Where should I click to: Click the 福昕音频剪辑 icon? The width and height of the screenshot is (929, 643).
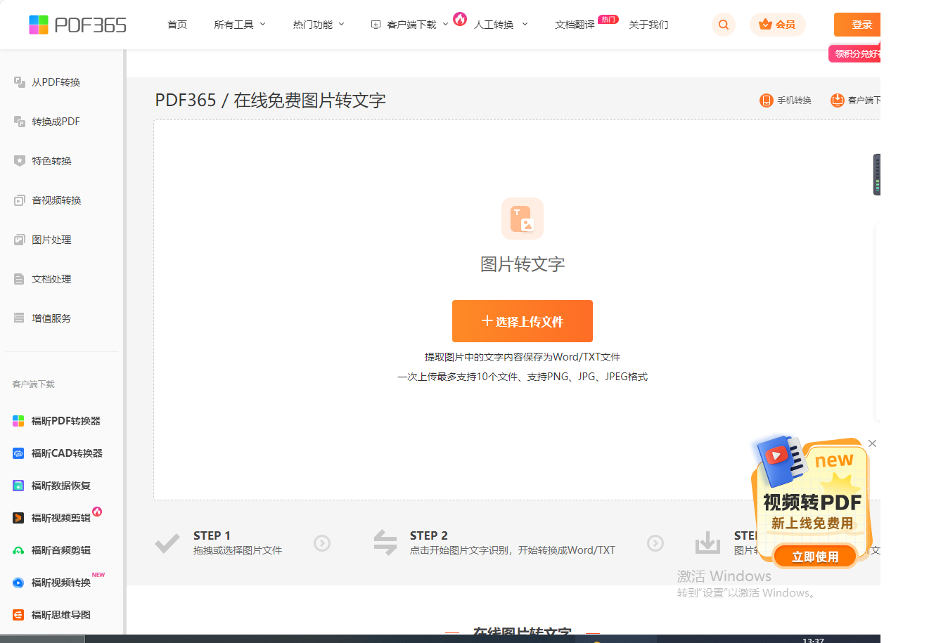coord(18,550)
